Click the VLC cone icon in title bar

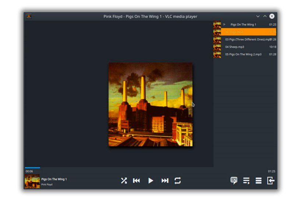(29, 16)
